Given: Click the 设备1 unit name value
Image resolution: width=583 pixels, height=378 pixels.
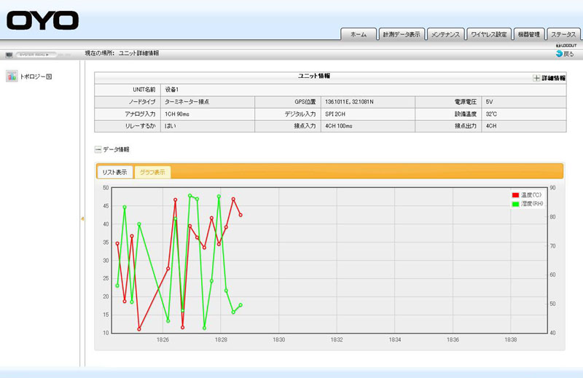Looking at the screenshot, I should [172, 90].
